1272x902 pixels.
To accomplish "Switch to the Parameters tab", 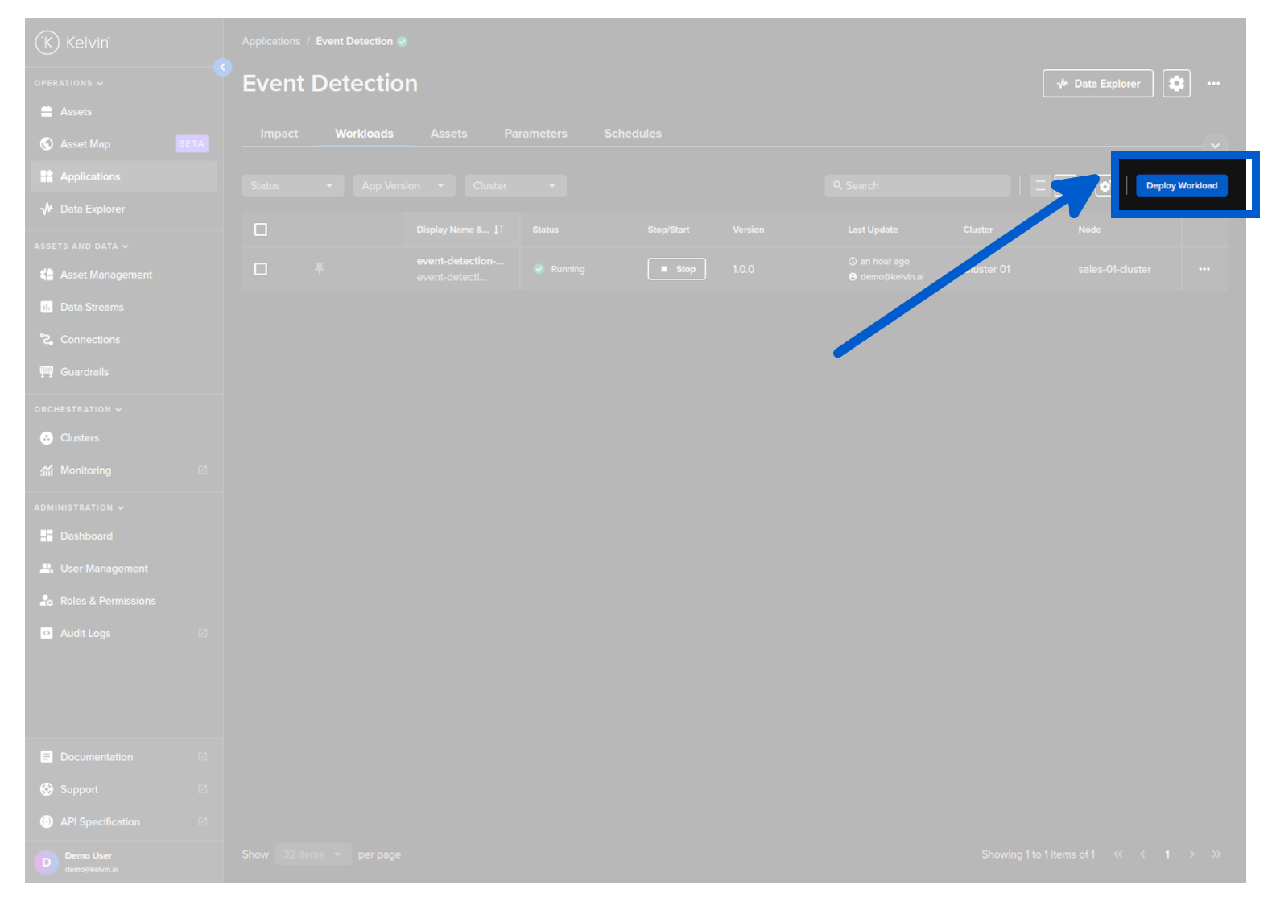I will click(535, 134).
